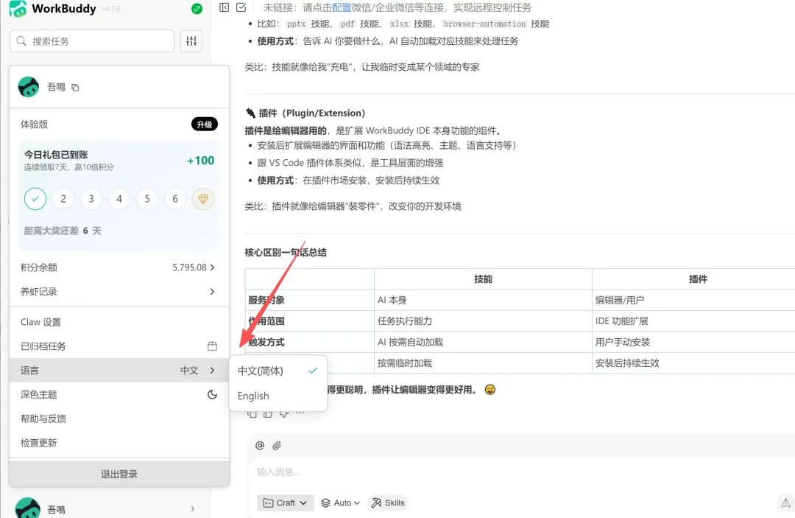
Task: Click the 5,795.08 balance value
Action: pos(189,267)
